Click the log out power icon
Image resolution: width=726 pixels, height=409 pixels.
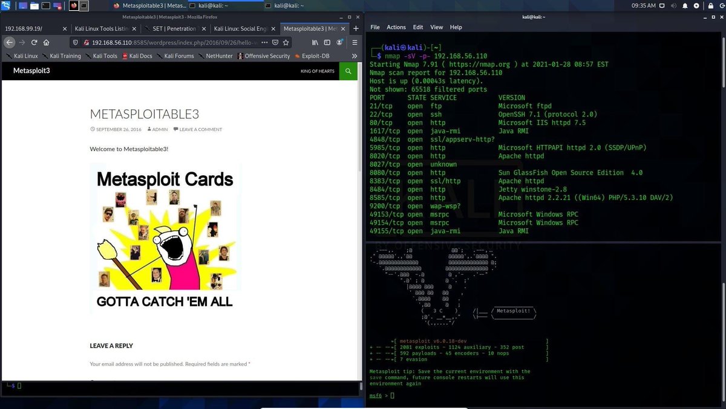(722, 5)
